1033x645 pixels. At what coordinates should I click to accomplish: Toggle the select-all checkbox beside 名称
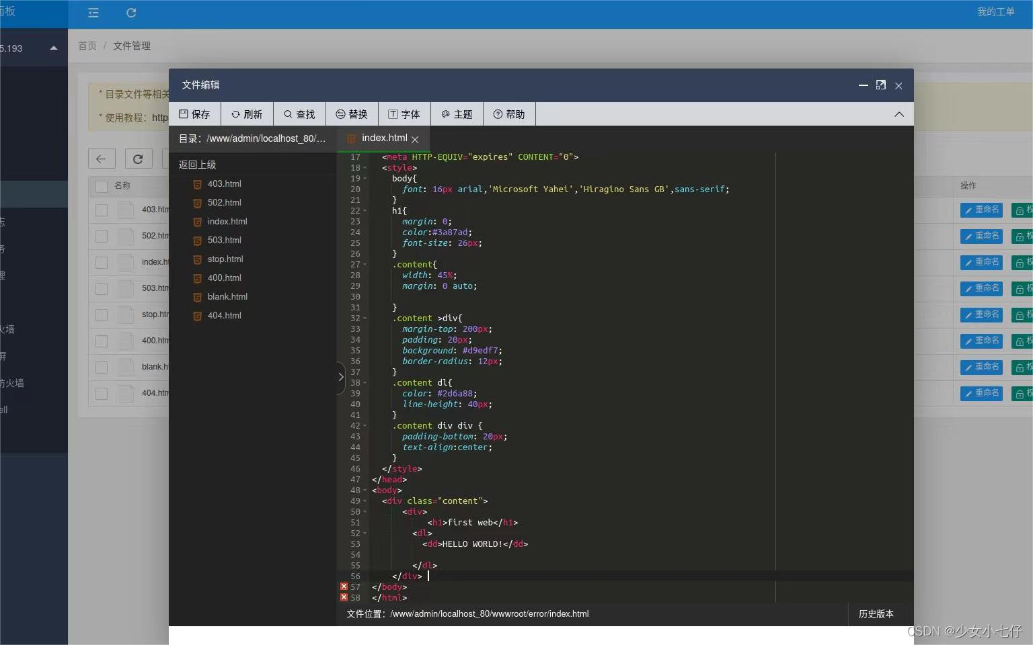102,186
